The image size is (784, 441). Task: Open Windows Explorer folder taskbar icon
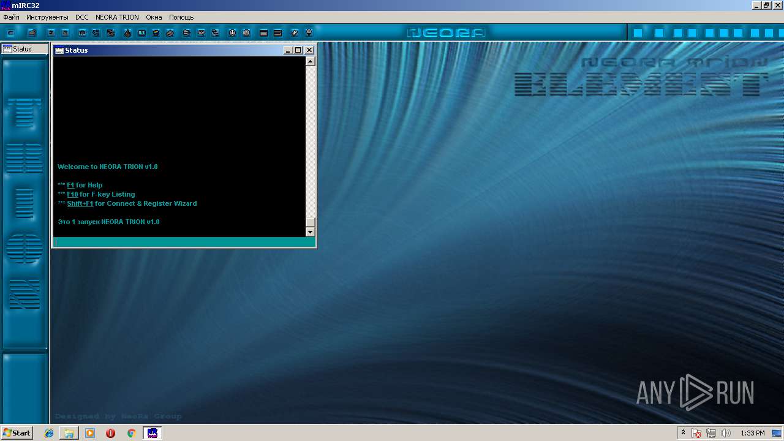(x=69, y=433)
